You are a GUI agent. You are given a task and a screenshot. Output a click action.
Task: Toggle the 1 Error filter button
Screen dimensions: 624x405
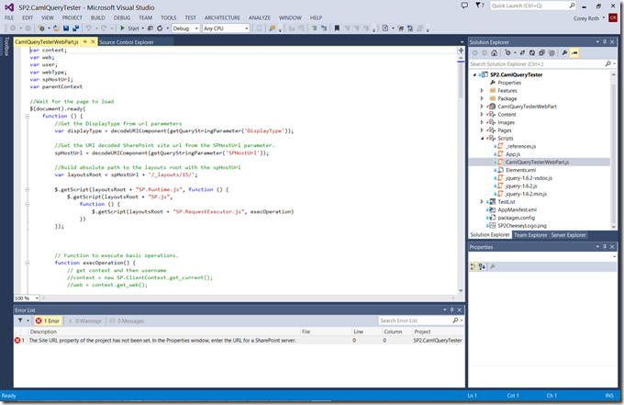[48, 321]
